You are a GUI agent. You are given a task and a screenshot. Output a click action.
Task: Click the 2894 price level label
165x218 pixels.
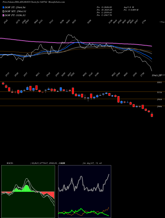click(159, 107)
